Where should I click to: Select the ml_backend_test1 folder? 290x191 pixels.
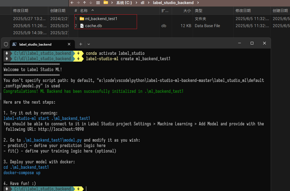point(101,19)
